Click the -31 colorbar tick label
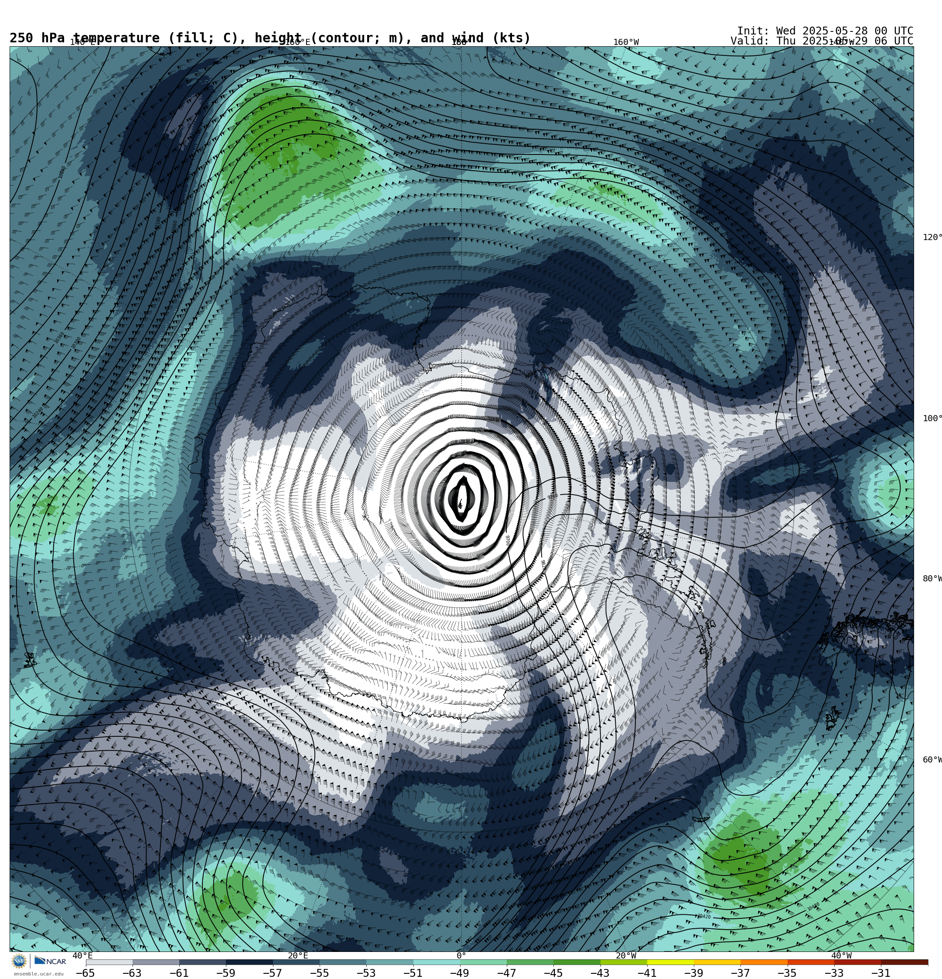Screen dimensions: 942x979 [x=881, y=973]
